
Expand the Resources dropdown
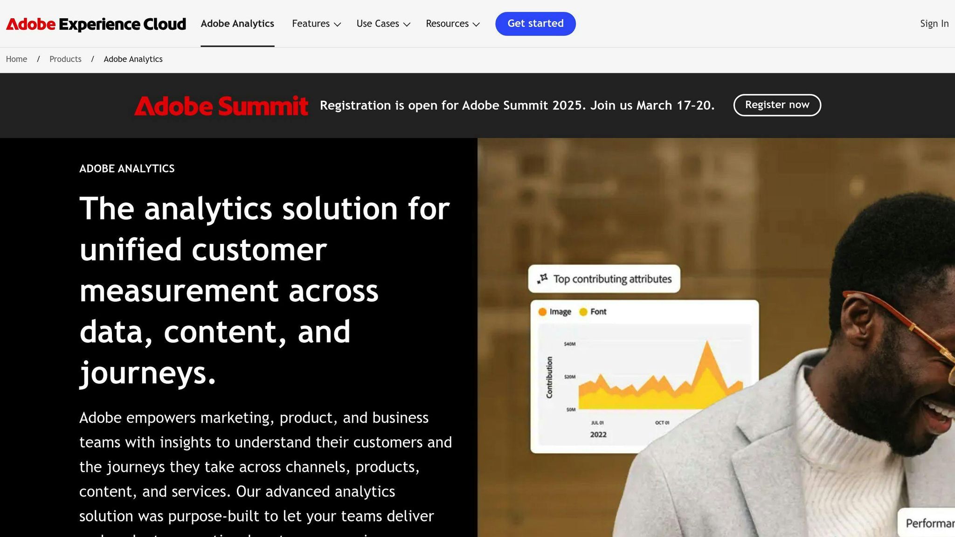click(452, 23)
